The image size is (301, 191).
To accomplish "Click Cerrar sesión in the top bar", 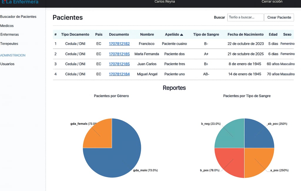I will 272,2.
